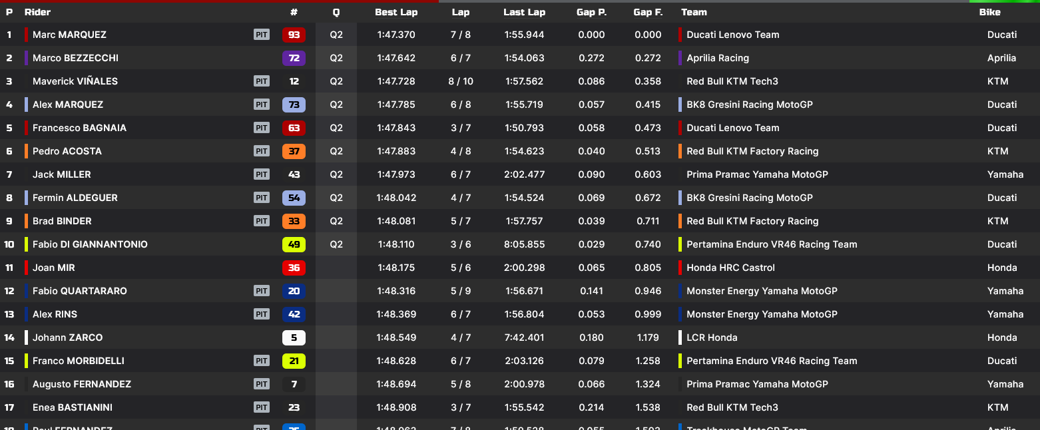Click Aprilia Racing team name
Screen dimensions: 1040x430
click(x=718, y=58)
